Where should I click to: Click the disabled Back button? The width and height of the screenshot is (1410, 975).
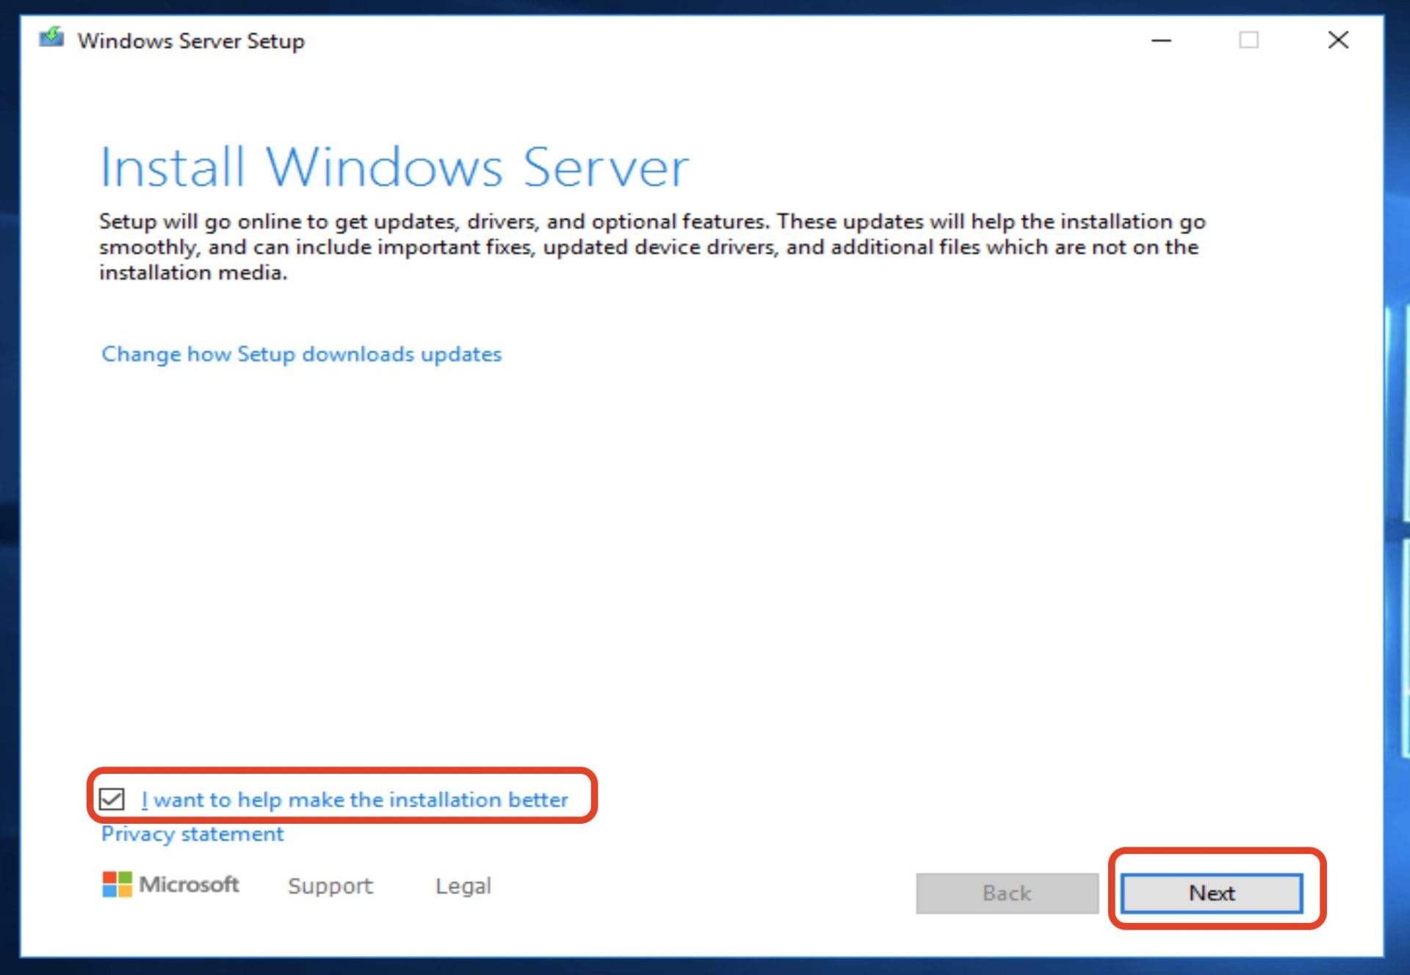[x=1006, y=893]
